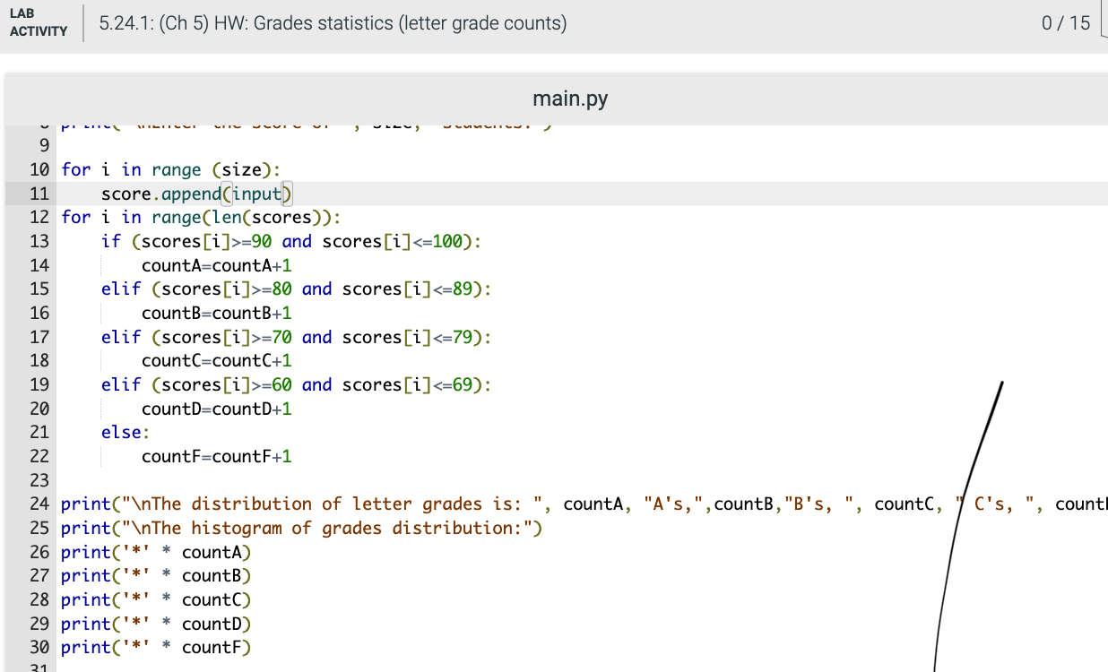Click the number 69 in the line 19 condition
The width and height of the screenshot is (1108, 672).
pyautogui.click(x=463, y=384)
